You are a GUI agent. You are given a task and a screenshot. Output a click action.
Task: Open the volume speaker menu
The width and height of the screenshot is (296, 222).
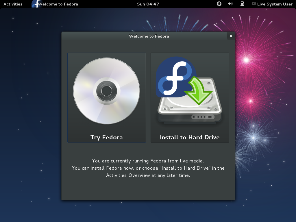tap(230, 4)
